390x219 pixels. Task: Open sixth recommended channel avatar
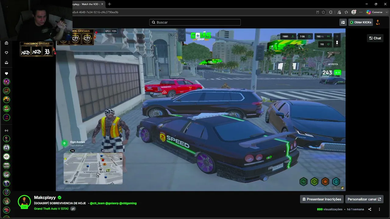pyautogui.click(x=6, y=183)
